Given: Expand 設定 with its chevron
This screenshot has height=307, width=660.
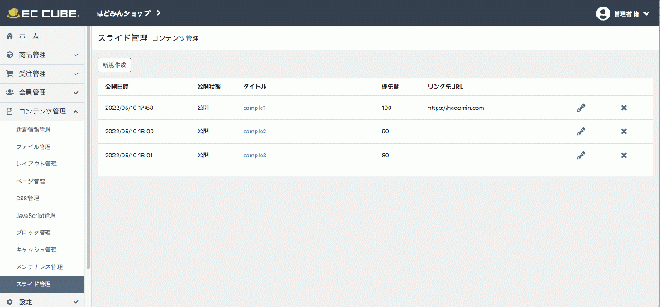Looking at the screenshot, I should coord(76,301).
